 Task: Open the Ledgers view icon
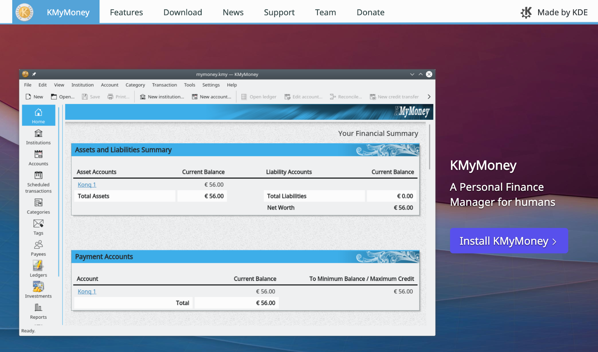click(38, 265)
